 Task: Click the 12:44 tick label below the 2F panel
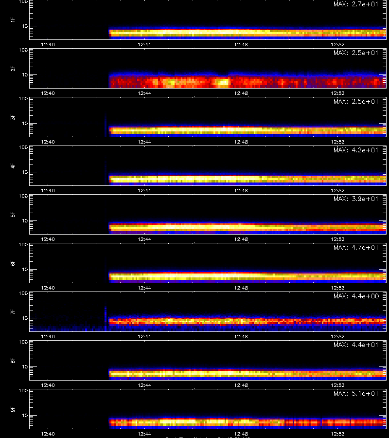pyautogui.click(x=144, y=93)
